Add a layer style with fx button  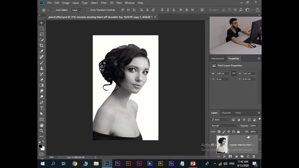click(224, 156)
